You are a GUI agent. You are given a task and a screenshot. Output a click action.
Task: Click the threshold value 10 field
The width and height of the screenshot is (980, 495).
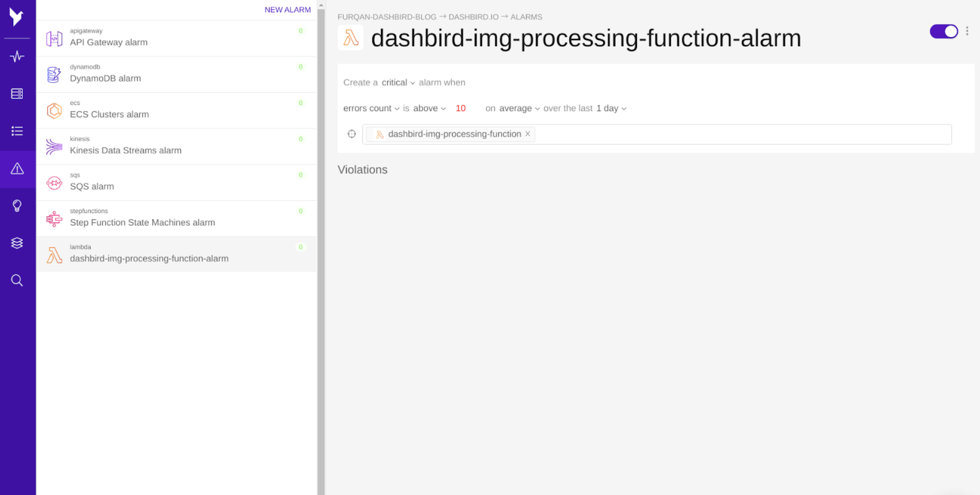(x=460, y=108)
